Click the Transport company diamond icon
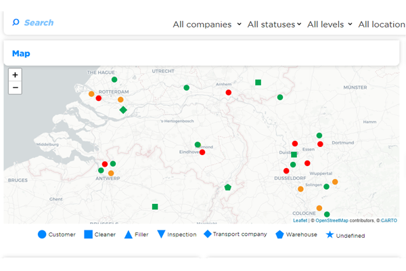 [207, 234]
